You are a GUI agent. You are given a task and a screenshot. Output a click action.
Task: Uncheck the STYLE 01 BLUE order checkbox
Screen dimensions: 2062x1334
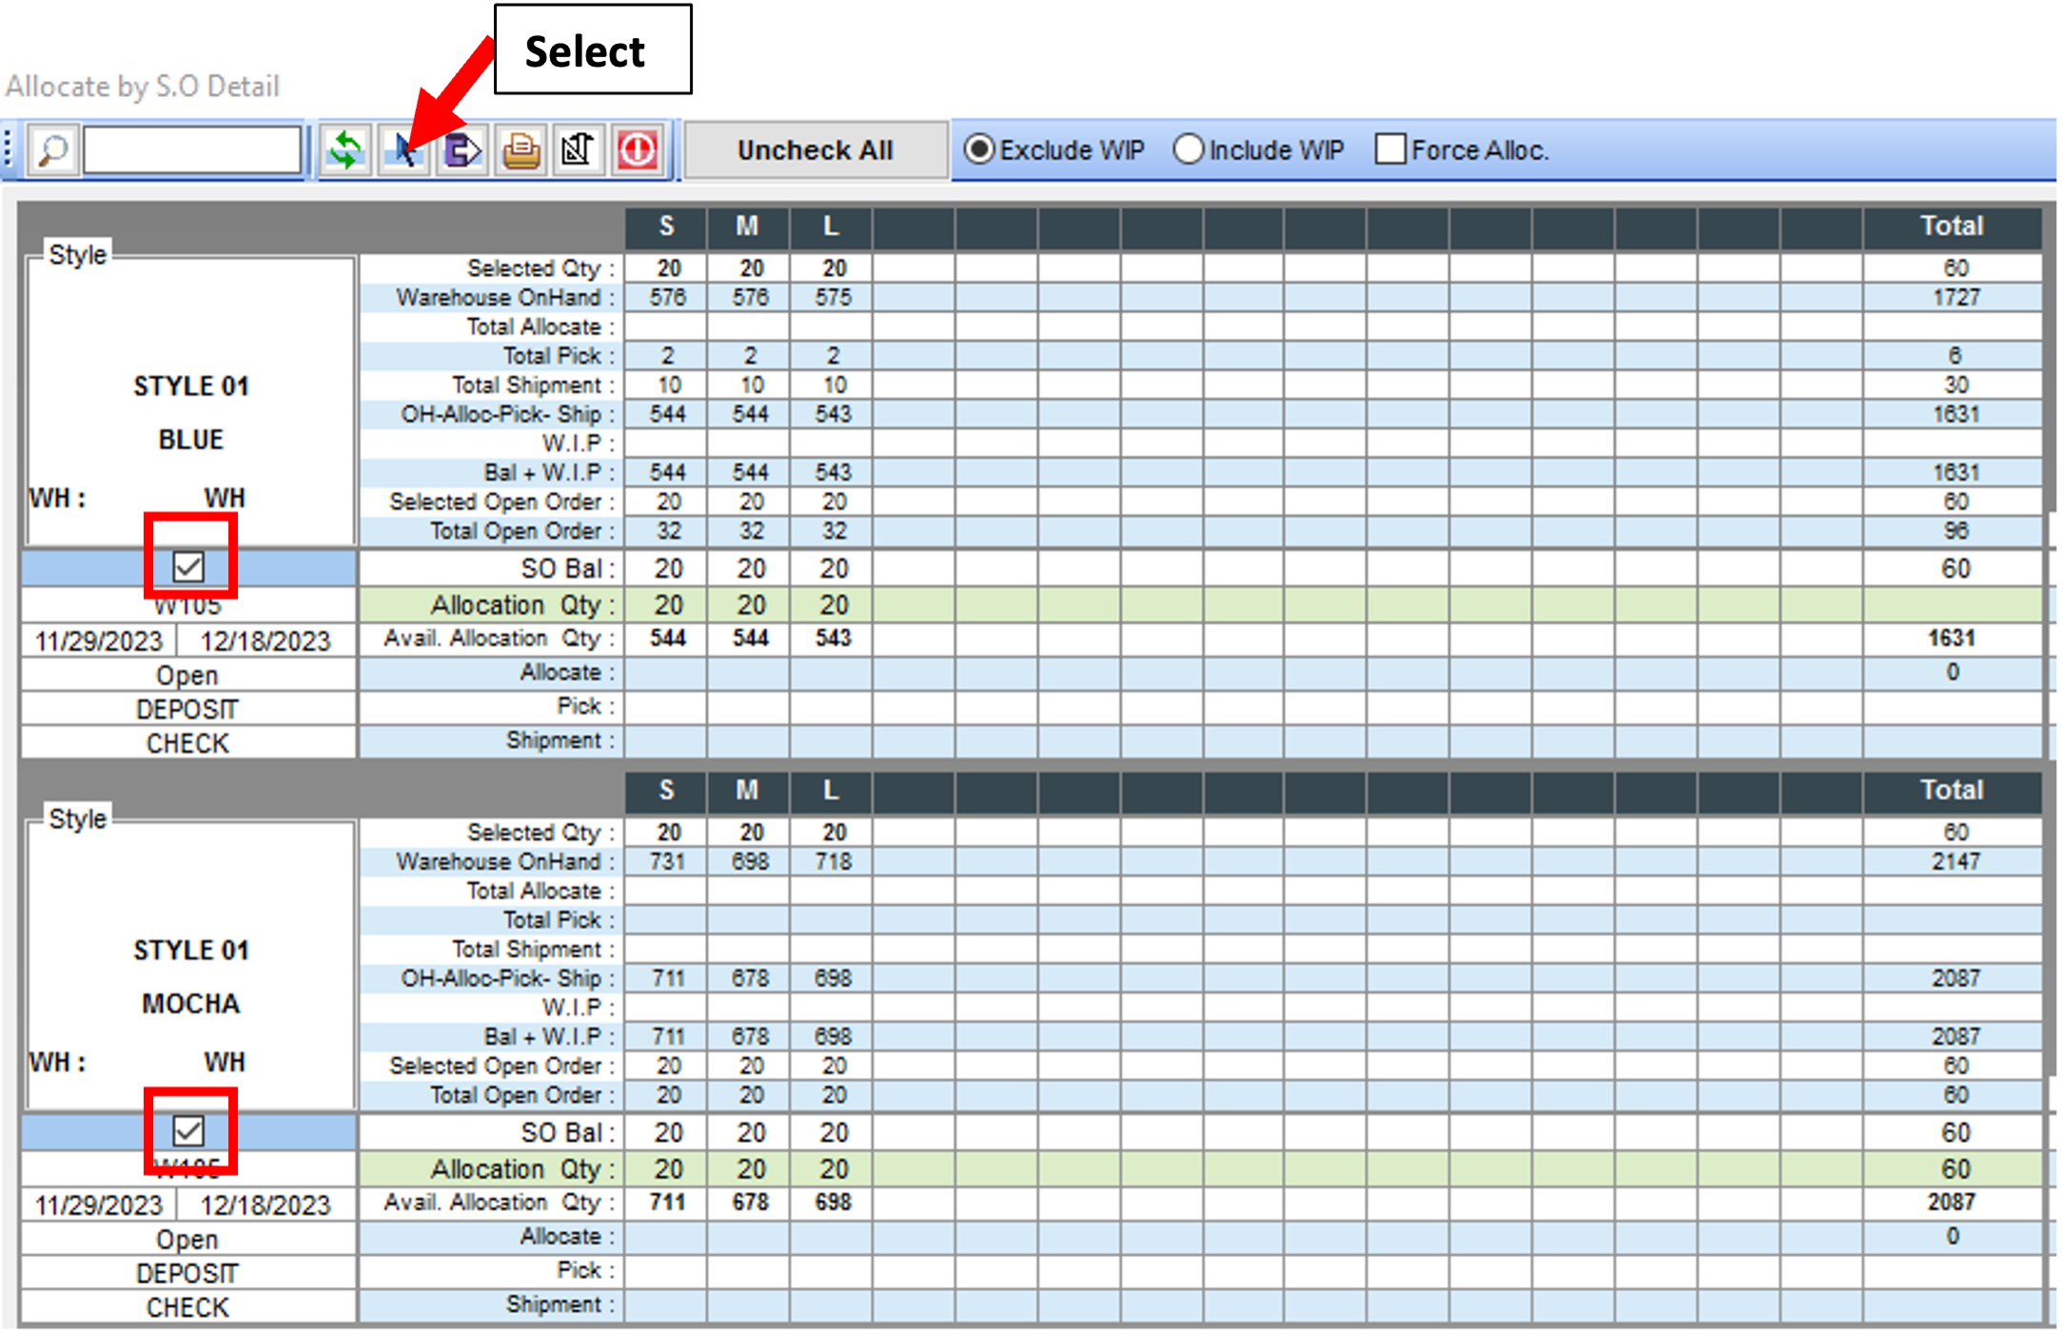[x=188, y=567]
